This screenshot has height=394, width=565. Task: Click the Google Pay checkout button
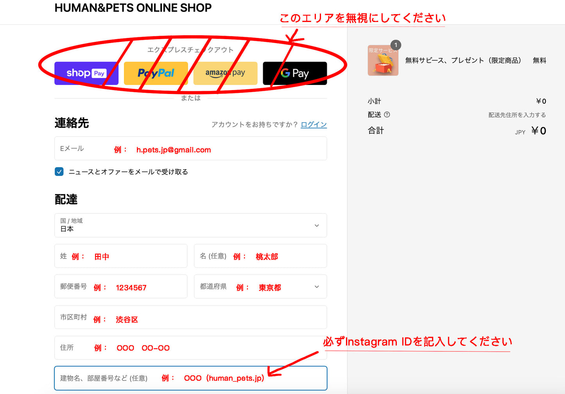(x=295, y=73)
